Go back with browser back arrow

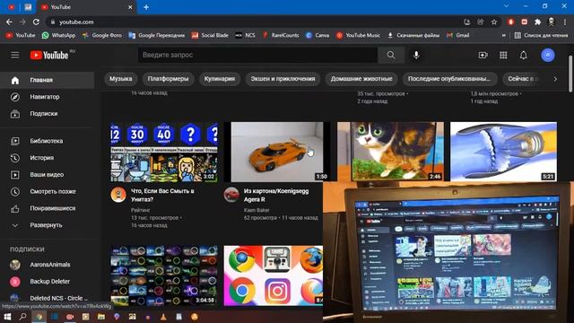pyautogui.click(x=9, y=22)
